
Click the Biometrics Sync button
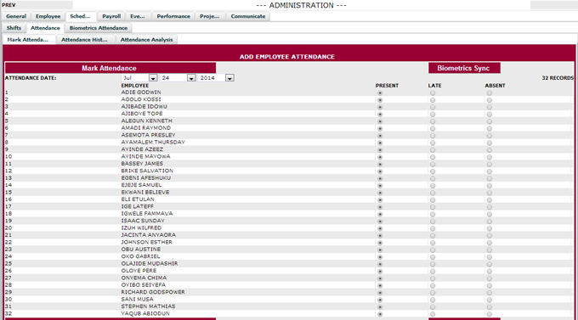464,68
